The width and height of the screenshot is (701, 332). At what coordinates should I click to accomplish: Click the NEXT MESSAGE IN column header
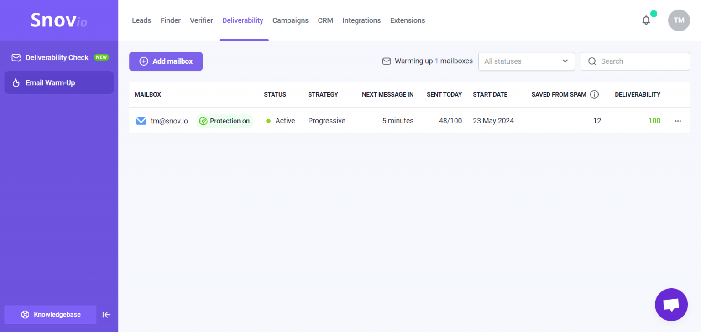click(x=387, y=95)
